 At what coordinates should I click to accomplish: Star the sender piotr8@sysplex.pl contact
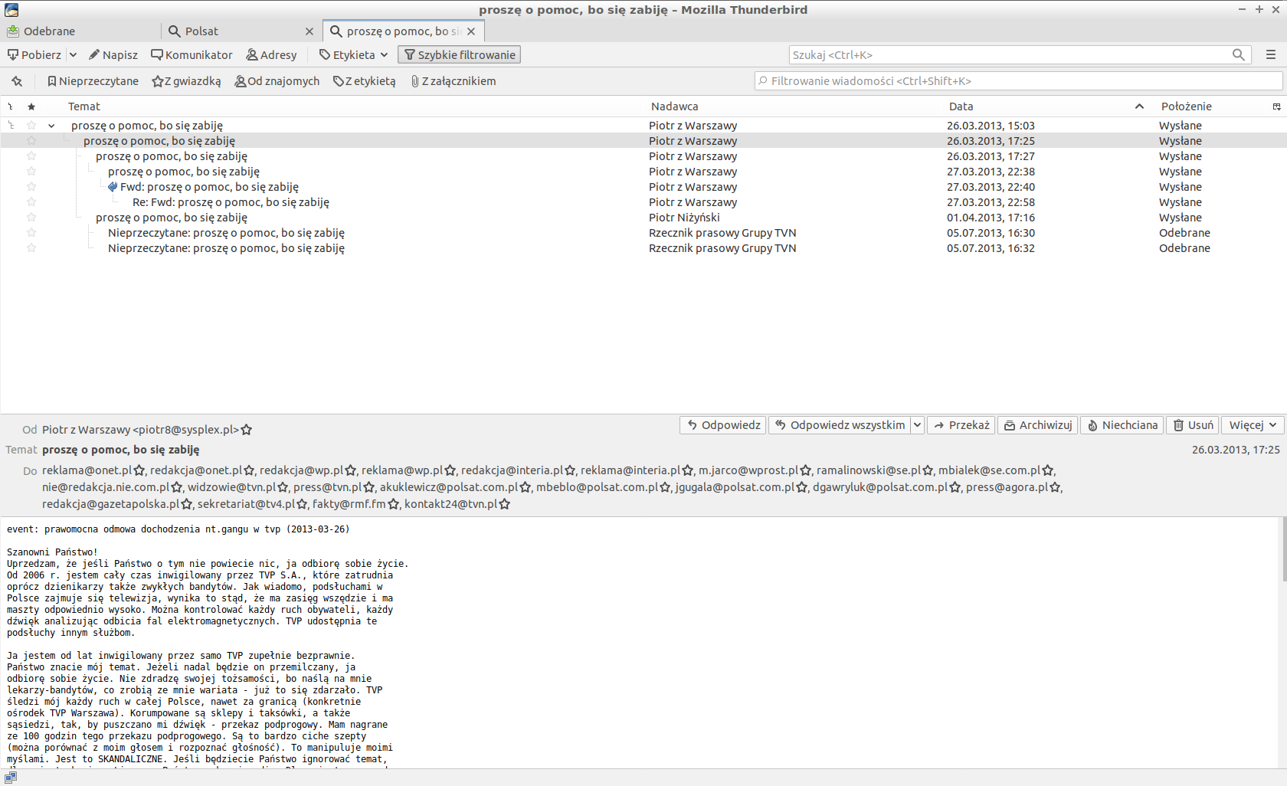point(247,431)
